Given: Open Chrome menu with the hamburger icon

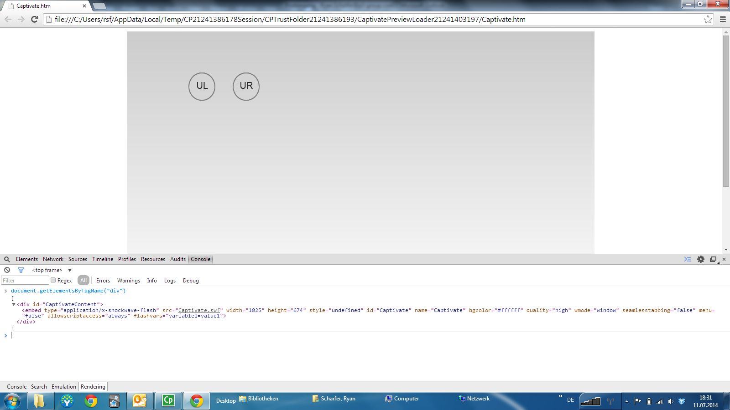Looking at the screenshot, I should click(723, 19).
